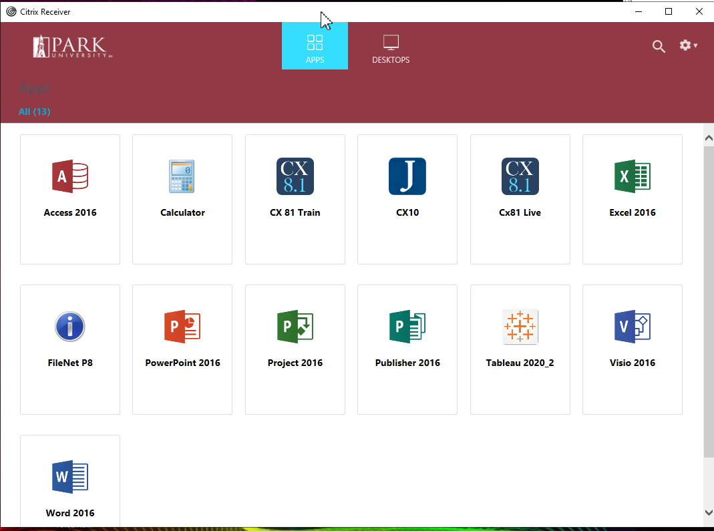Minimize the Citrix Receiver window
This screenshot has height=531, width=714.
click(639, 11)
